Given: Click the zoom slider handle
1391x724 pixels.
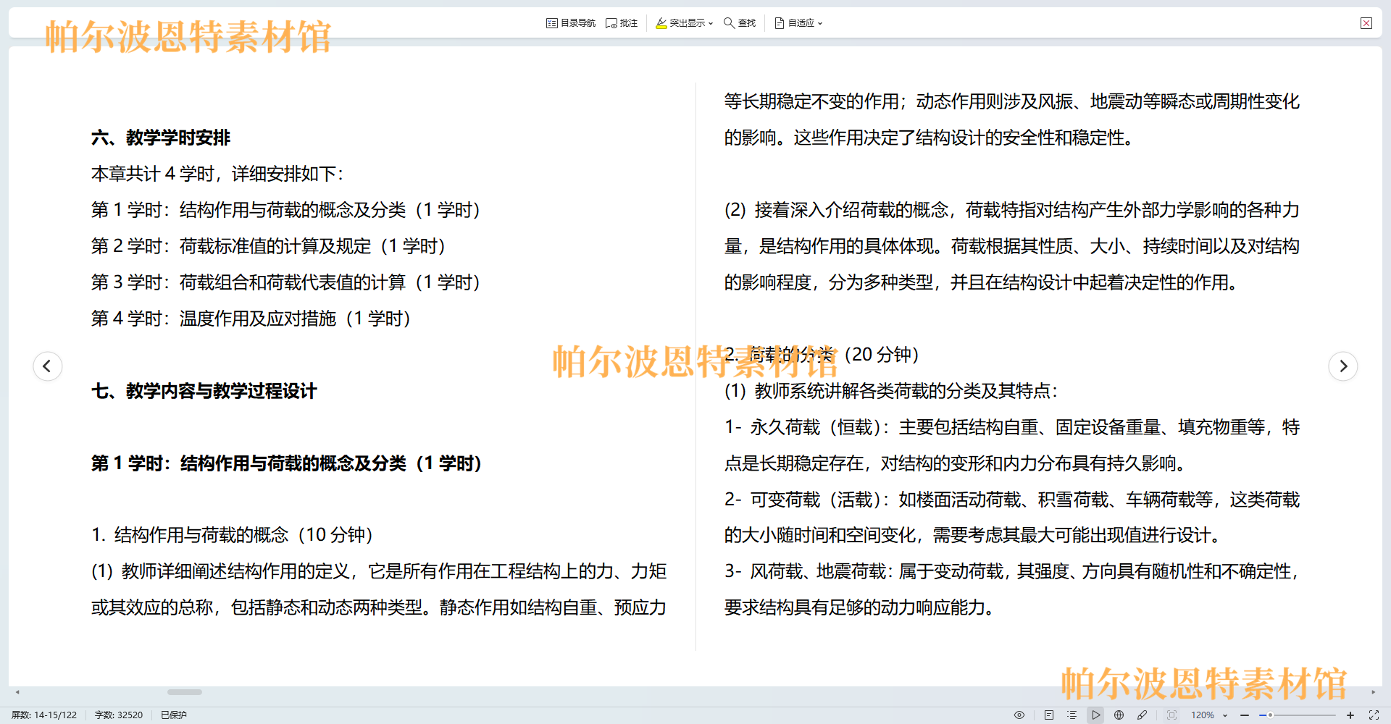Looking at the screenshot, I should (x=1270, y=715).
